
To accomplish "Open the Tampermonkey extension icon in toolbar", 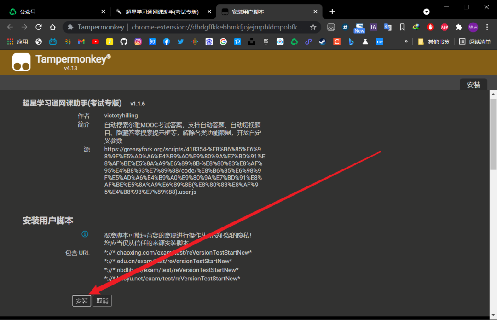I will tap(331, 28).
